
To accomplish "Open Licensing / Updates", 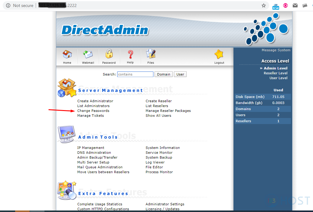I will 162,209.
